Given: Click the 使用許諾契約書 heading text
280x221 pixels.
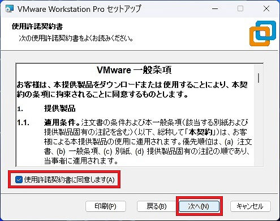Looking at the screenshot, I should [x=37, y=26].
